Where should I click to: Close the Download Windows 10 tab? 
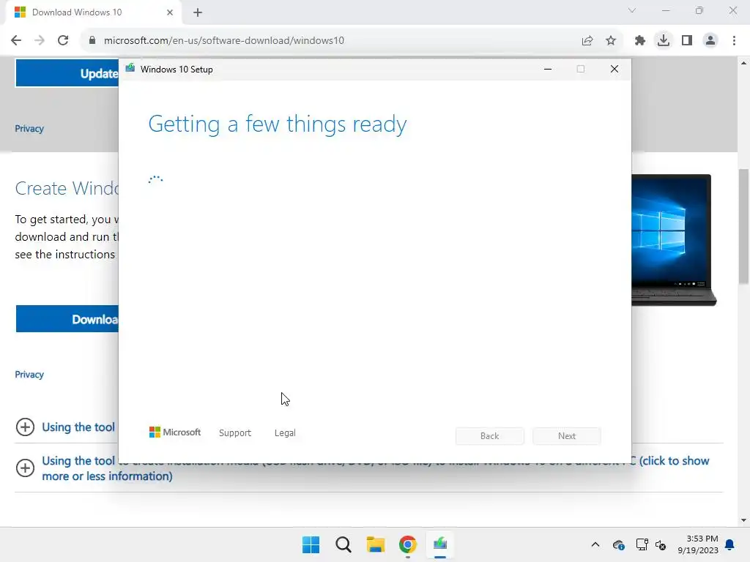tap(170, 12)
